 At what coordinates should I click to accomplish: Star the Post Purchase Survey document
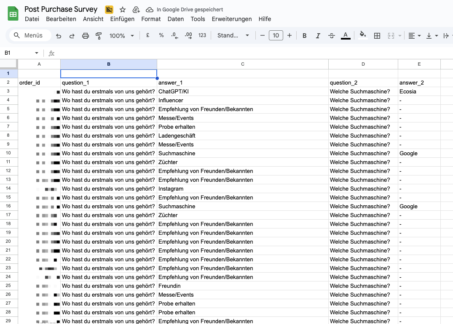pyautogui.click(x=123, y=10)
